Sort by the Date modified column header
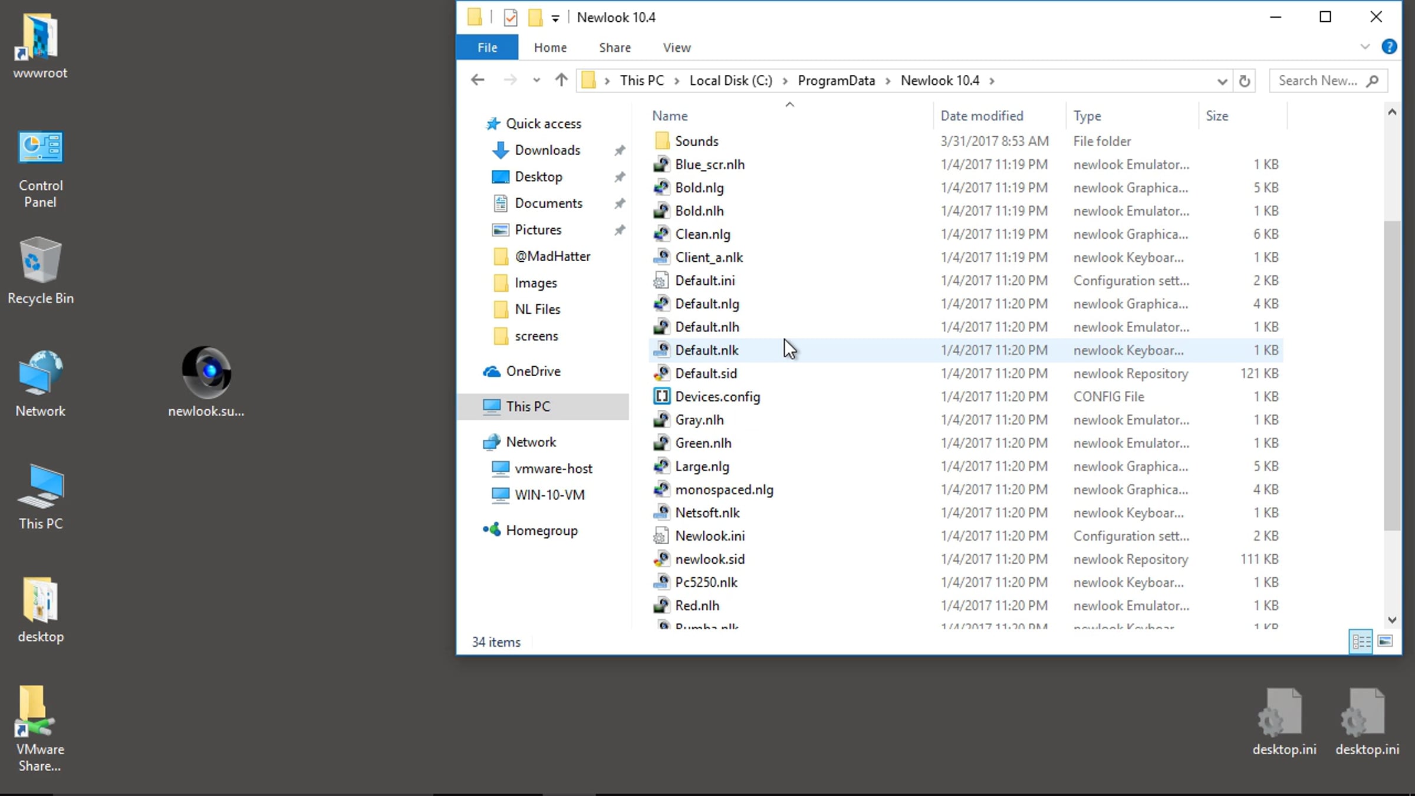The width and height of the screenshot is (1415, 796). tap(981, 116)
